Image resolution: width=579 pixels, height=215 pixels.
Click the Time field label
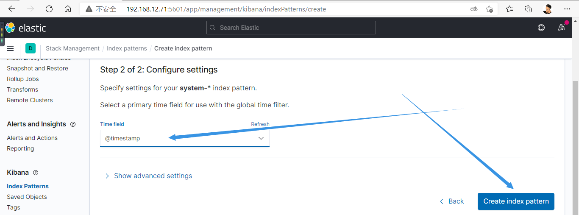(x=112, y=124)
